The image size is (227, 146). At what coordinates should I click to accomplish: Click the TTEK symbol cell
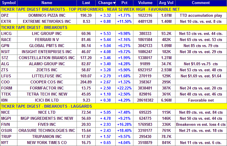(9, 94)
